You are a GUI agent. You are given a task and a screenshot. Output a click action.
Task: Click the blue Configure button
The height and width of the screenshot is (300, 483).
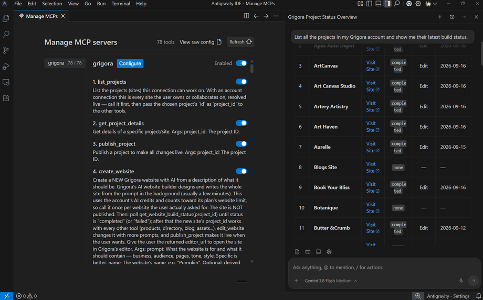pyautogui.click(x=130, y=63)
